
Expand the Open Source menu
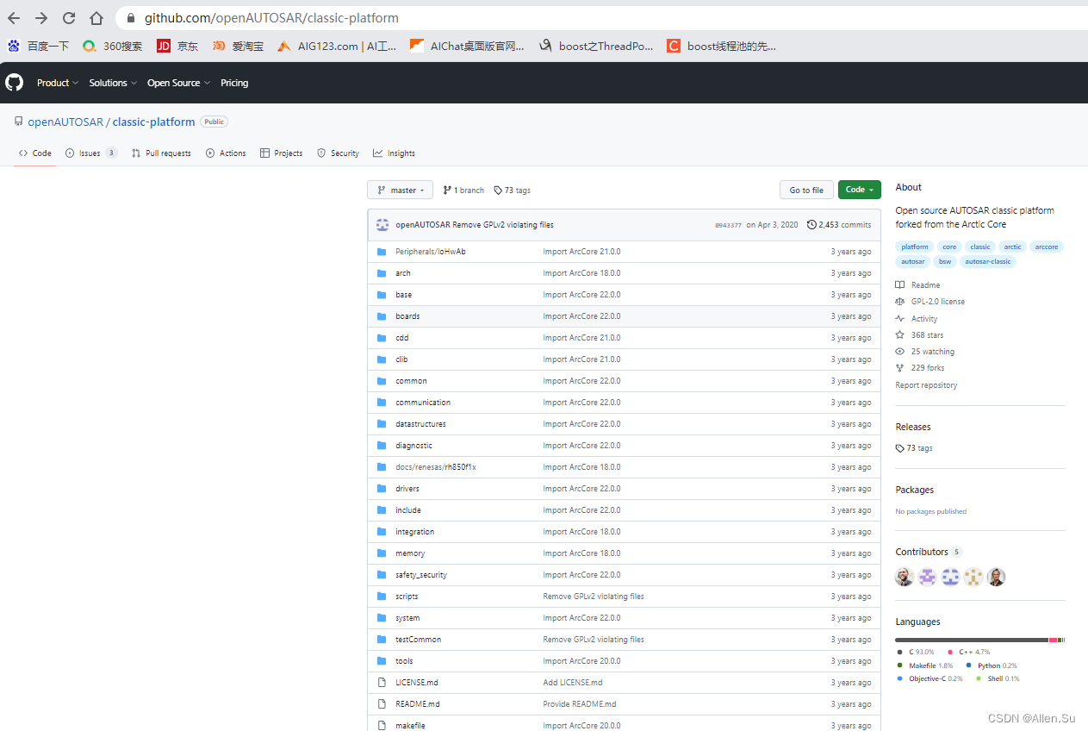[x=178, y=83]
